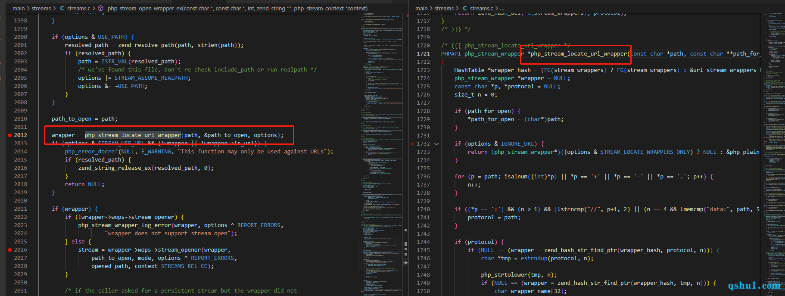Open _php_stream_open_wrapper_ex symbol breadcrumb

tap(237, 8)
